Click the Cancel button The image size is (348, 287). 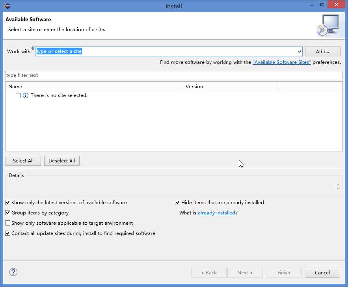tap(322, 272)
